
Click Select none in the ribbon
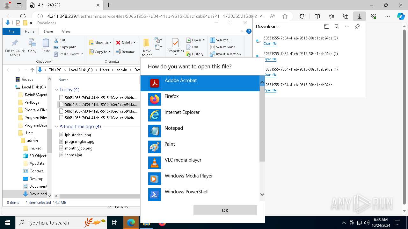pyautogui.click(x=222, y=47)
